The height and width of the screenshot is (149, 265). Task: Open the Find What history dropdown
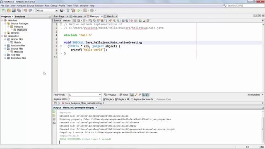click(x=100, y=95)
